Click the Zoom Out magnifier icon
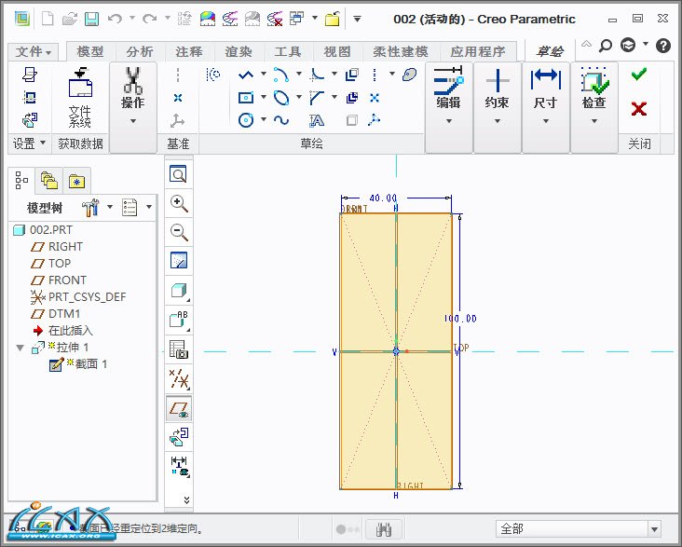Image resolution: width=682 pixels, height=547 pixels. (x=178, y=233)
